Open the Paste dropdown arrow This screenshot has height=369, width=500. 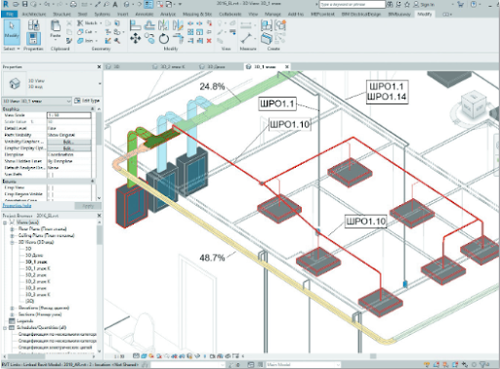(x=56, y=40)
